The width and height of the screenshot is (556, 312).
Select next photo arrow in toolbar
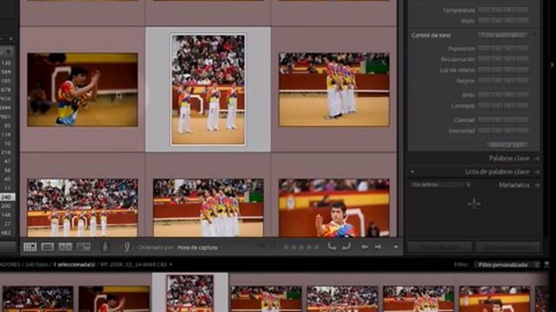(x=378, y=247)
